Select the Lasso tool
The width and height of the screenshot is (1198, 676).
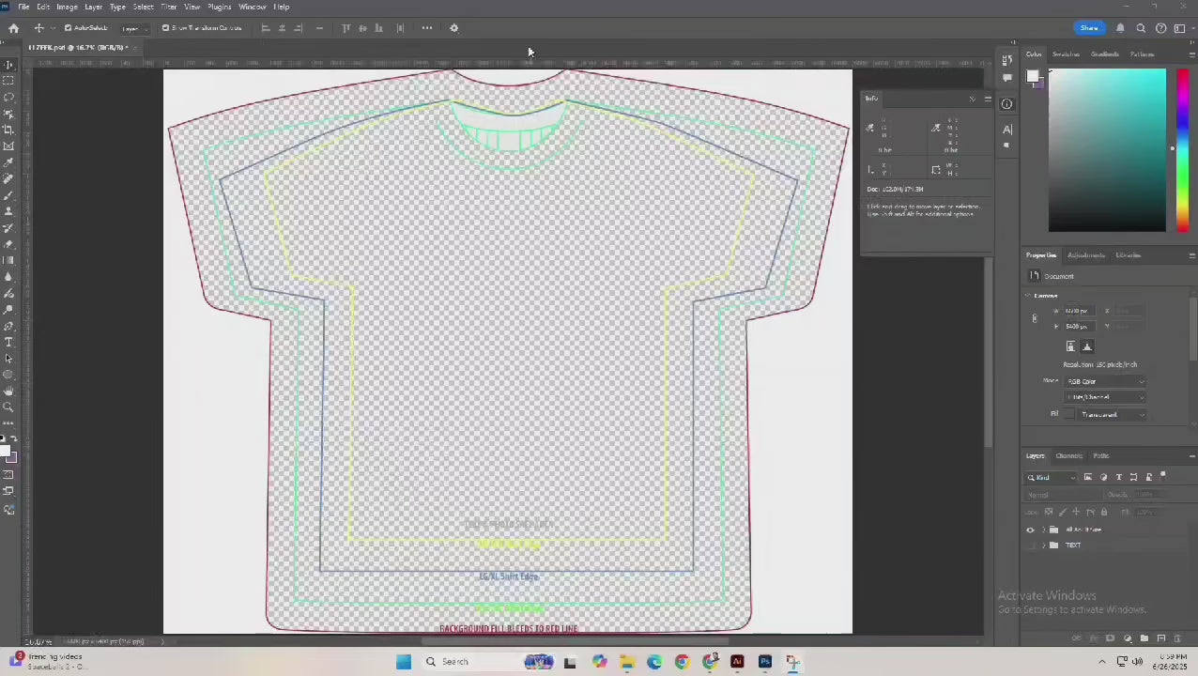click(8, 98)
